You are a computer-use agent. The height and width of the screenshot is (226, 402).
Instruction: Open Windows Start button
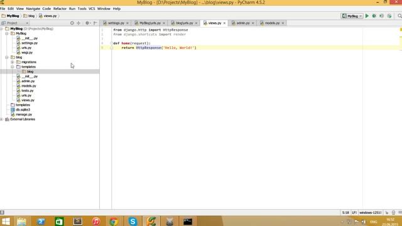pyautogui.click(x=6, y=222)
